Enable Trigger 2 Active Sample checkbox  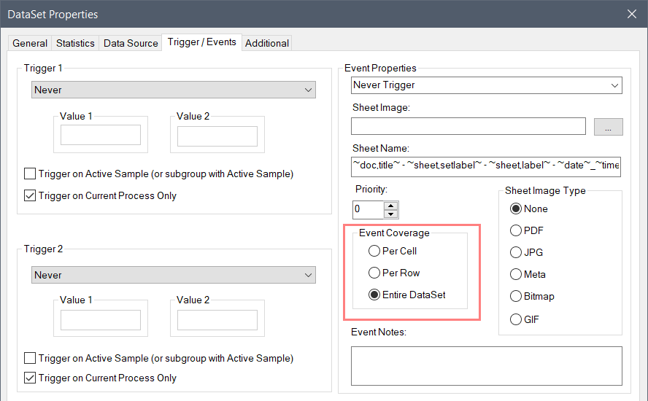pyautogui.click(x=30, y=359)
